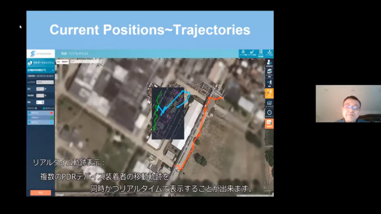Click the second gray input field, the update interval
This screenshot has height=214, width=381.
pos(40,96)
